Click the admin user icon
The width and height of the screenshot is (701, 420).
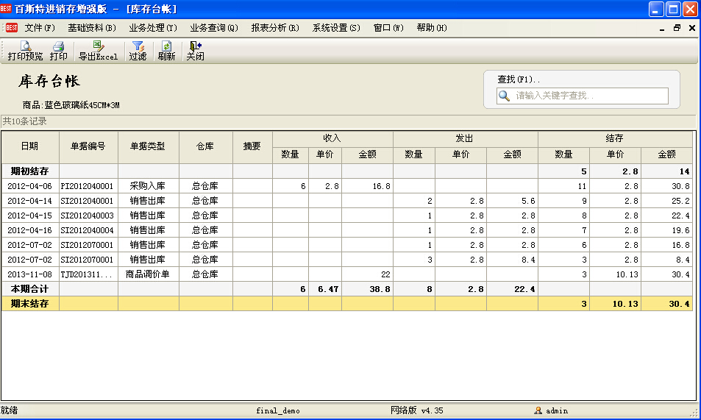point(538,410)
